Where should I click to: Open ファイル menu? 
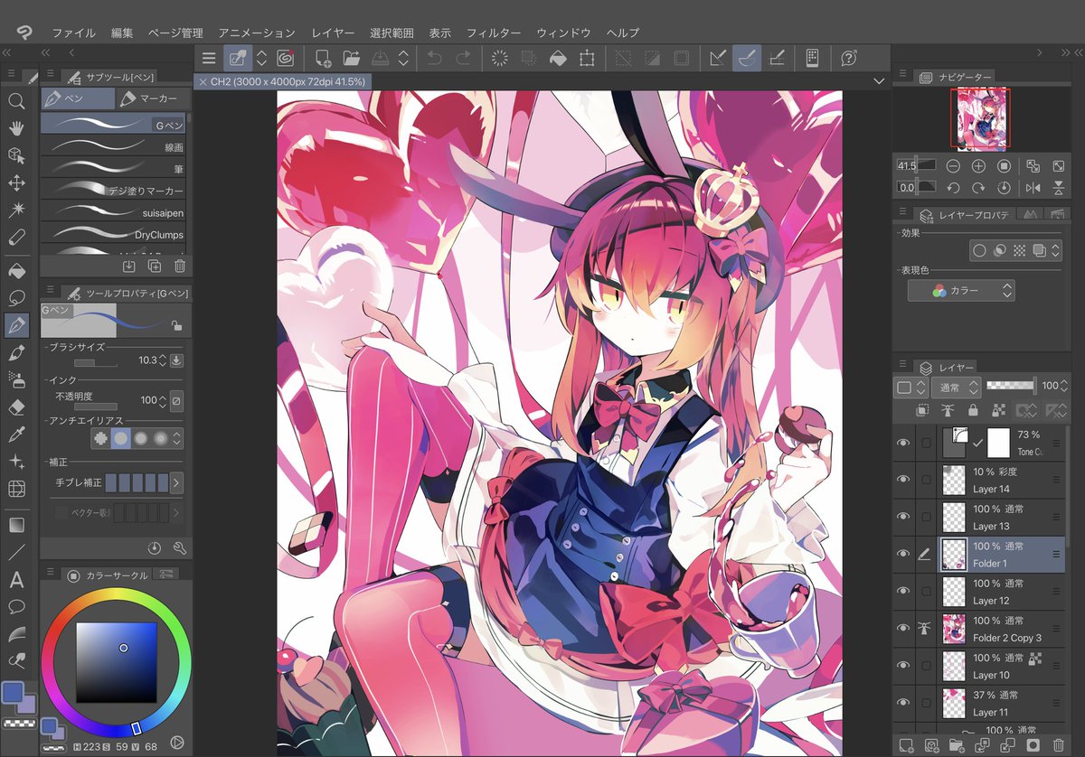pyautogui.click(x=73, y=33)
